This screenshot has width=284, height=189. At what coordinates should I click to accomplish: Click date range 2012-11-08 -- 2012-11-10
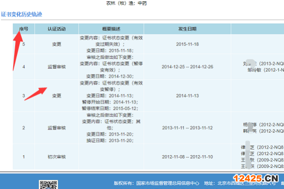pyautogui.click(x=187, y=156)
